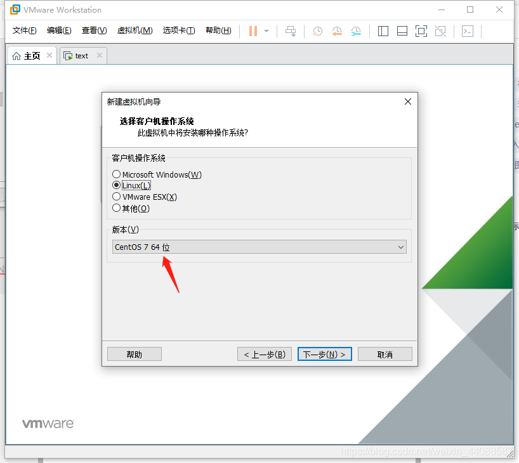Image resolution: width=519 pixels, height=463 pixels.
Task: Close the text tab
Action: 100,55
